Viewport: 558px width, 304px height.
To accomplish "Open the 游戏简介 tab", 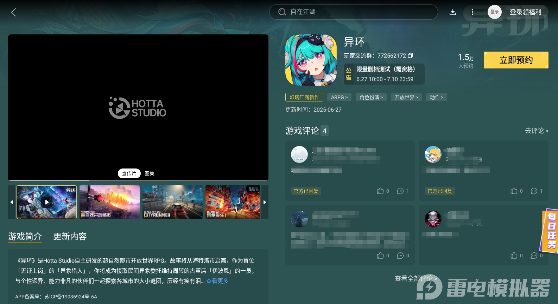I will (25, 237).
